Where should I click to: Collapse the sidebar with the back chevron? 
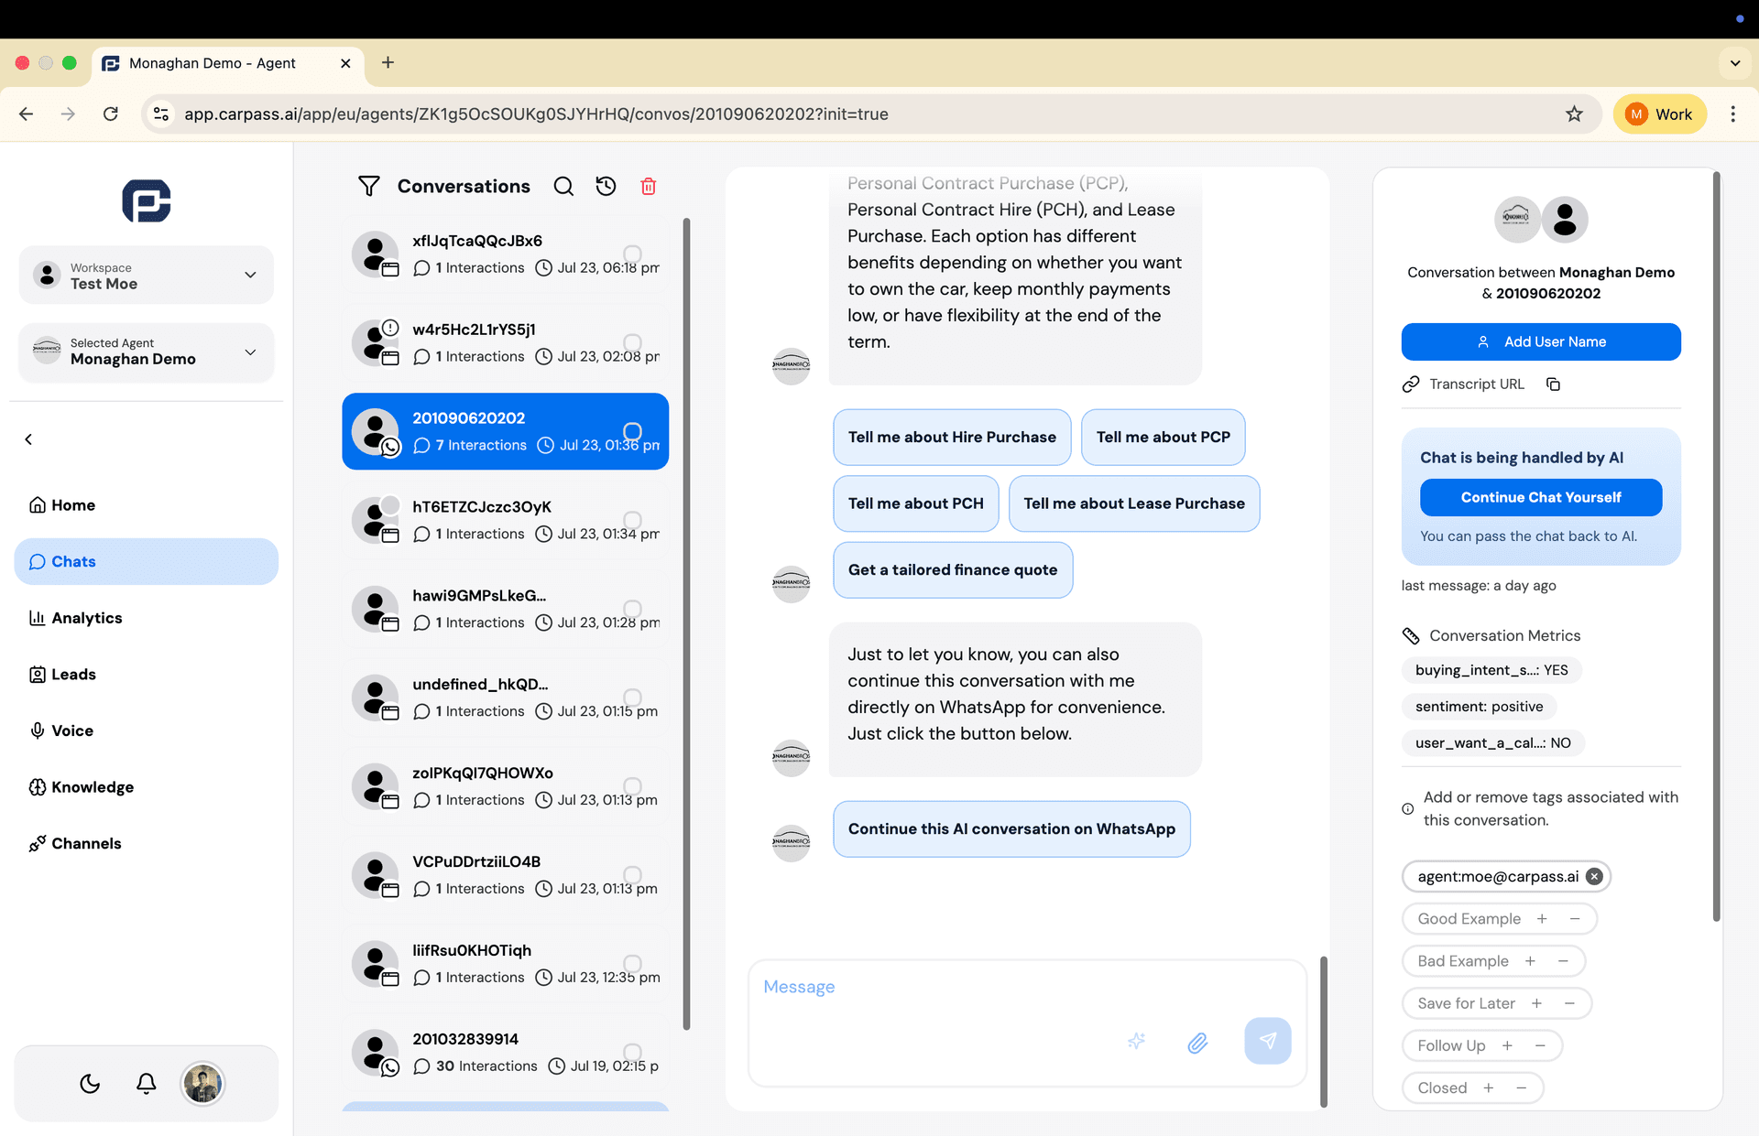coord(28,439)
